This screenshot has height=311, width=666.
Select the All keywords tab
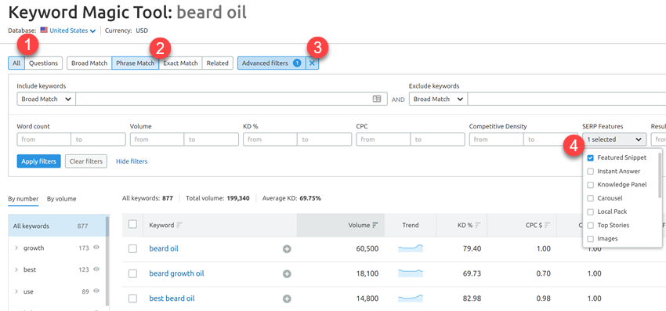pos(16,63)
